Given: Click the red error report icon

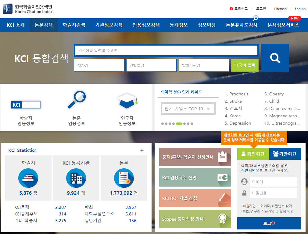Looking at the screenshot, I should click(x=231, y=9).
